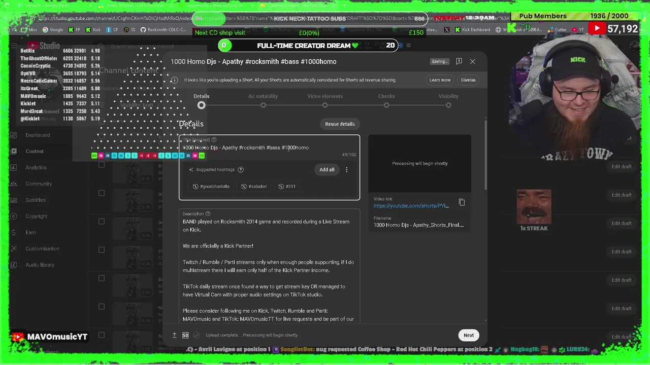This screenshot has height=365, width=650.
Task: Click the 'Saving...' status badge
Action: [440, 61]
